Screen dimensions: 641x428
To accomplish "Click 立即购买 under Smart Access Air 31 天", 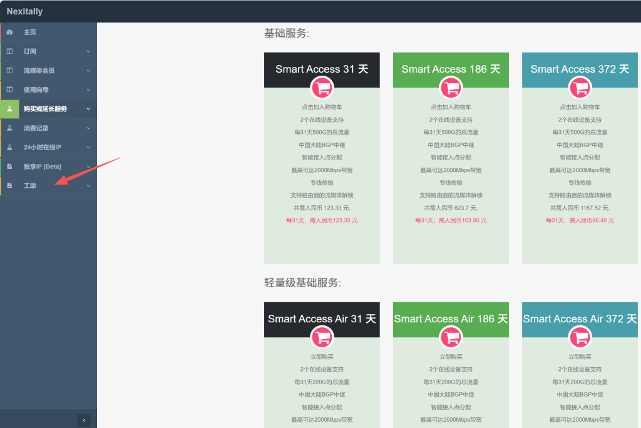I will (322, 357).
